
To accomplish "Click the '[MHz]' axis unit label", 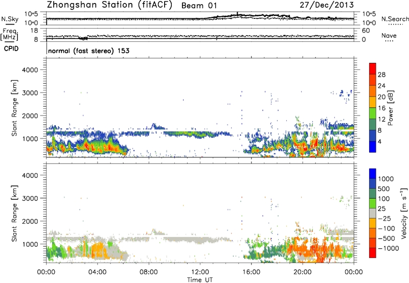I will pyautogui.click(x=10, y=37).
